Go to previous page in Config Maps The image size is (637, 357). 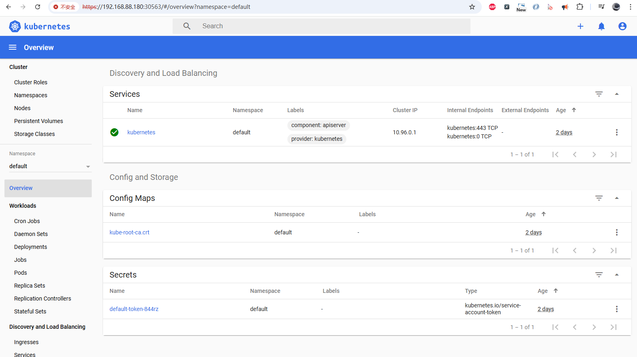pyautogui.click(x=575, y=251)
